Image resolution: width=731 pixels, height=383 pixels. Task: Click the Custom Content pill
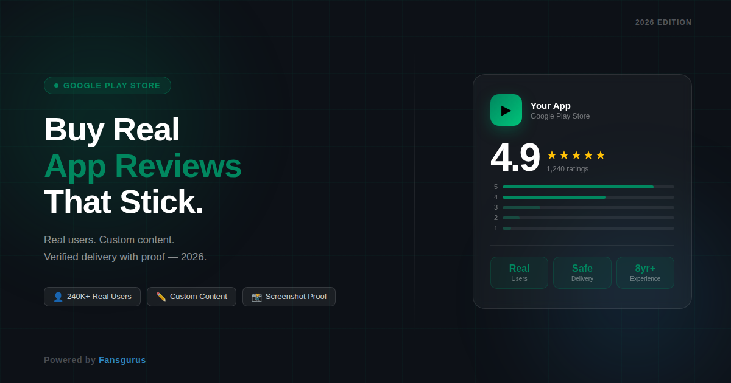[x=191, y=297]
